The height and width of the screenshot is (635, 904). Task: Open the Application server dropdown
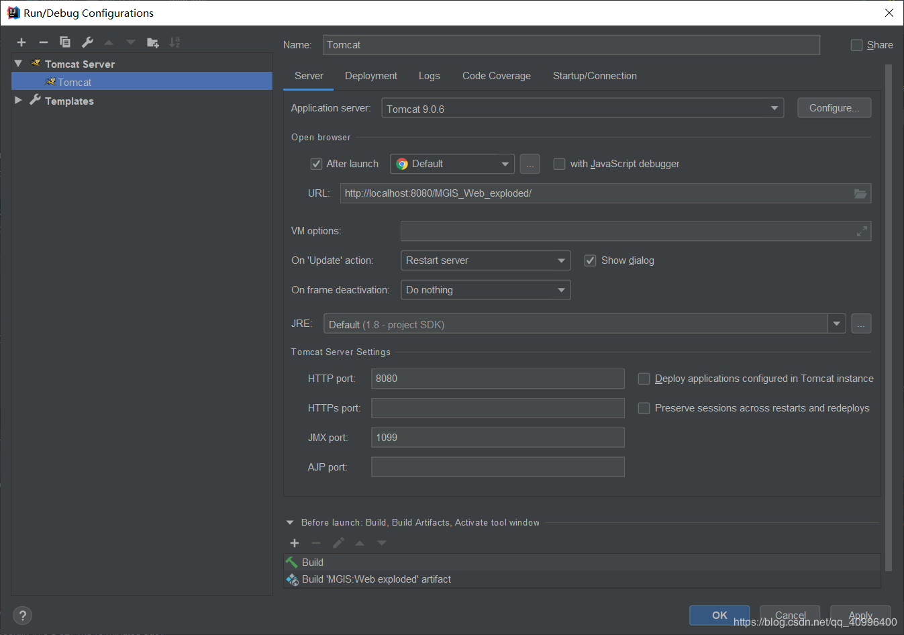(x=583, y=108)
